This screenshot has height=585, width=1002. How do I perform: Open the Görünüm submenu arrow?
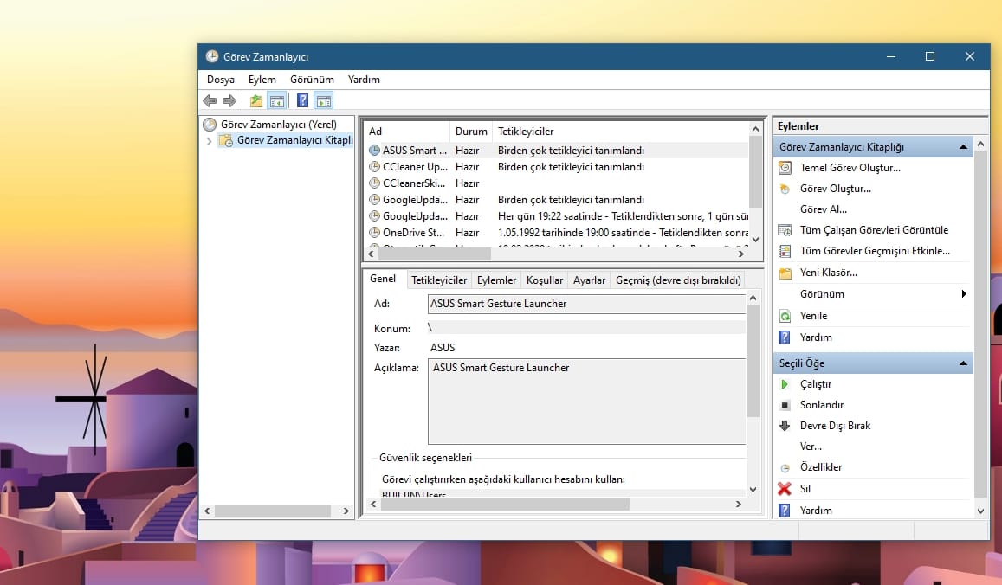coord(964,293)
